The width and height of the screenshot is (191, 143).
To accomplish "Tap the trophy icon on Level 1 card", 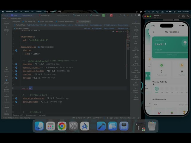I will coord(185,43).
